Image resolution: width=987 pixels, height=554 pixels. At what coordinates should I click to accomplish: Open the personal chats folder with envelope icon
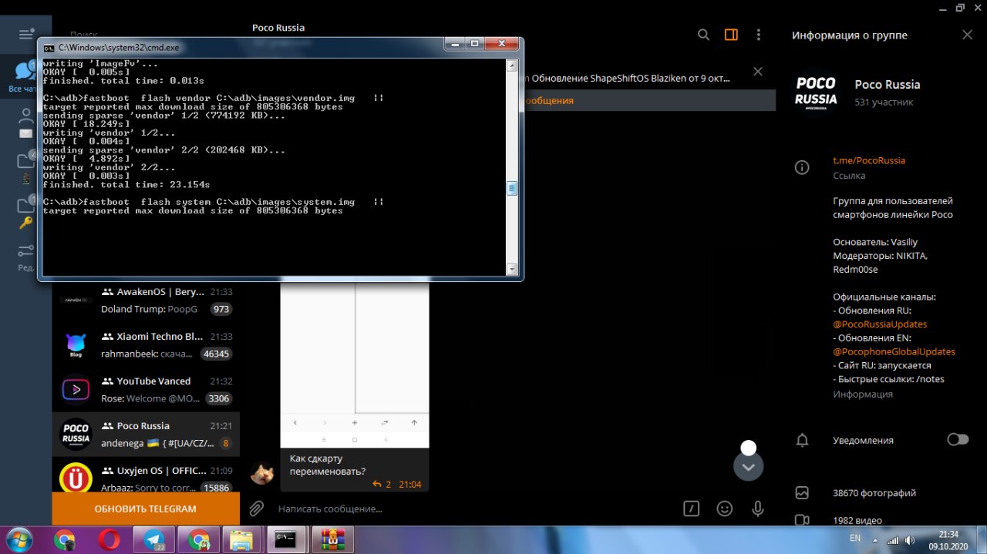[25, 123]
